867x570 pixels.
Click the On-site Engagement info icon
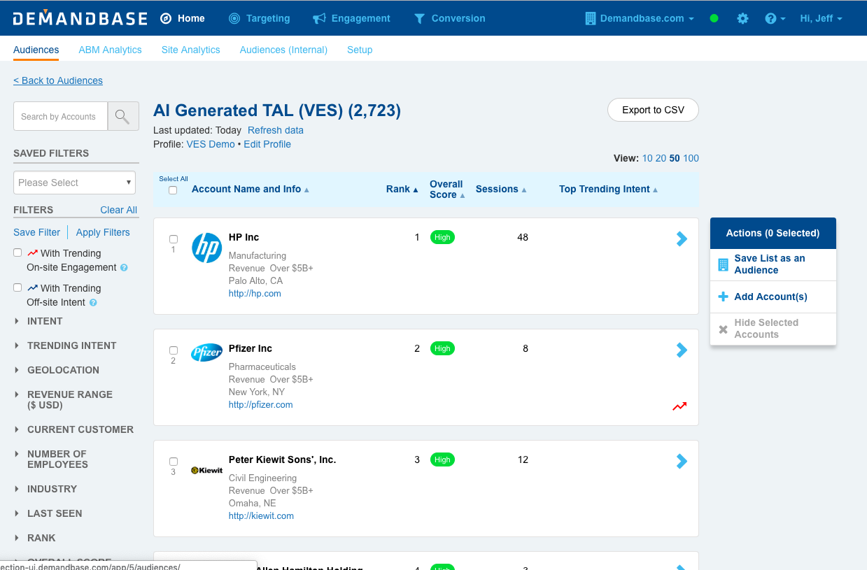[124, 268]
